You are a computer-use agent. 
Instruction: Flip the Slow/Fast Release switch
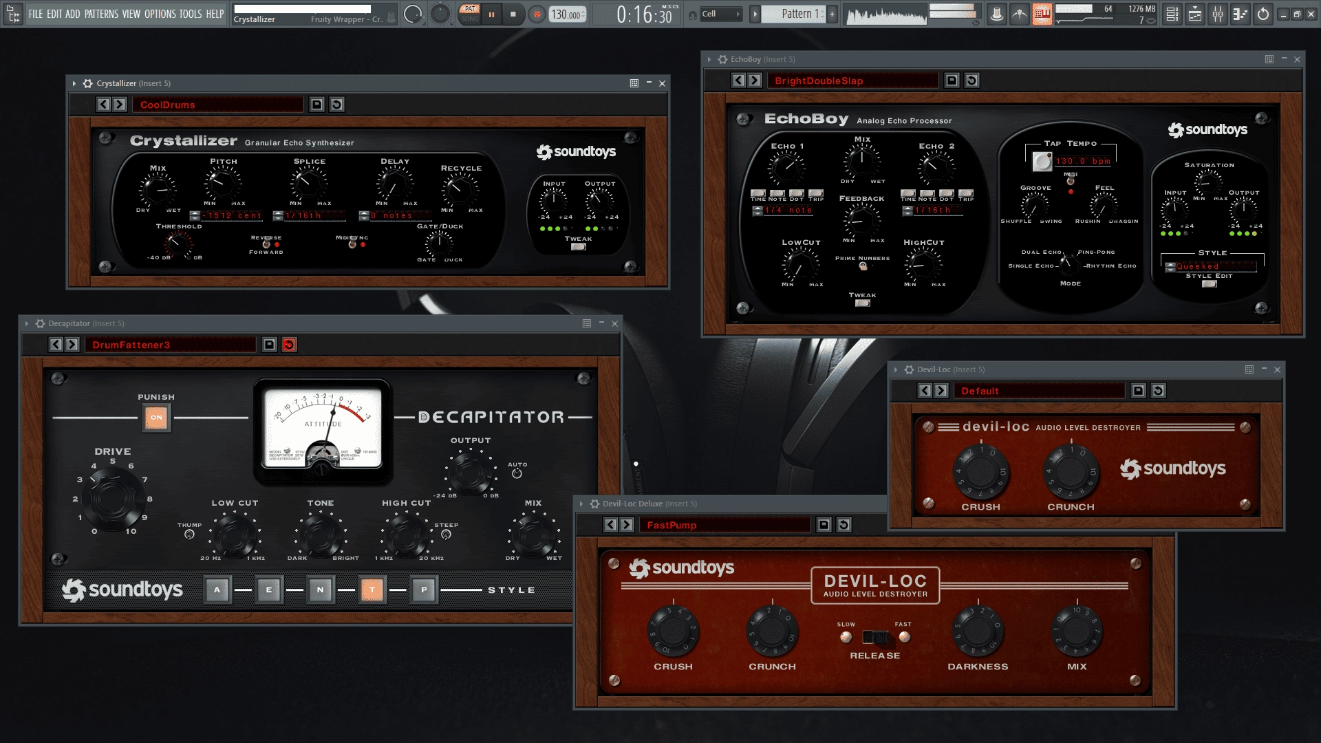[875, 637]
